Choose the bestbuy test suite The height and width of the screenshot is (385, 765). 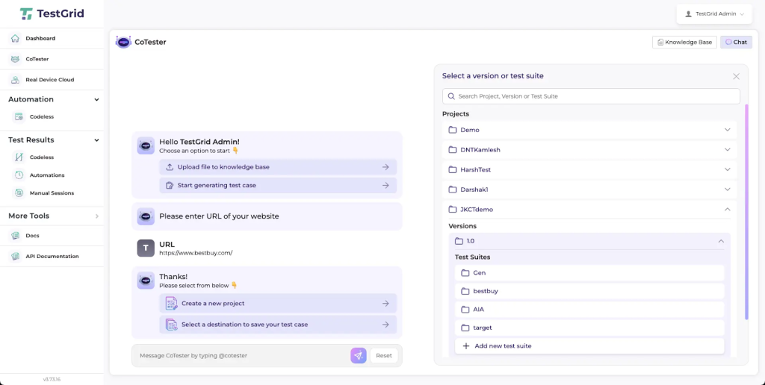(589, 291)
